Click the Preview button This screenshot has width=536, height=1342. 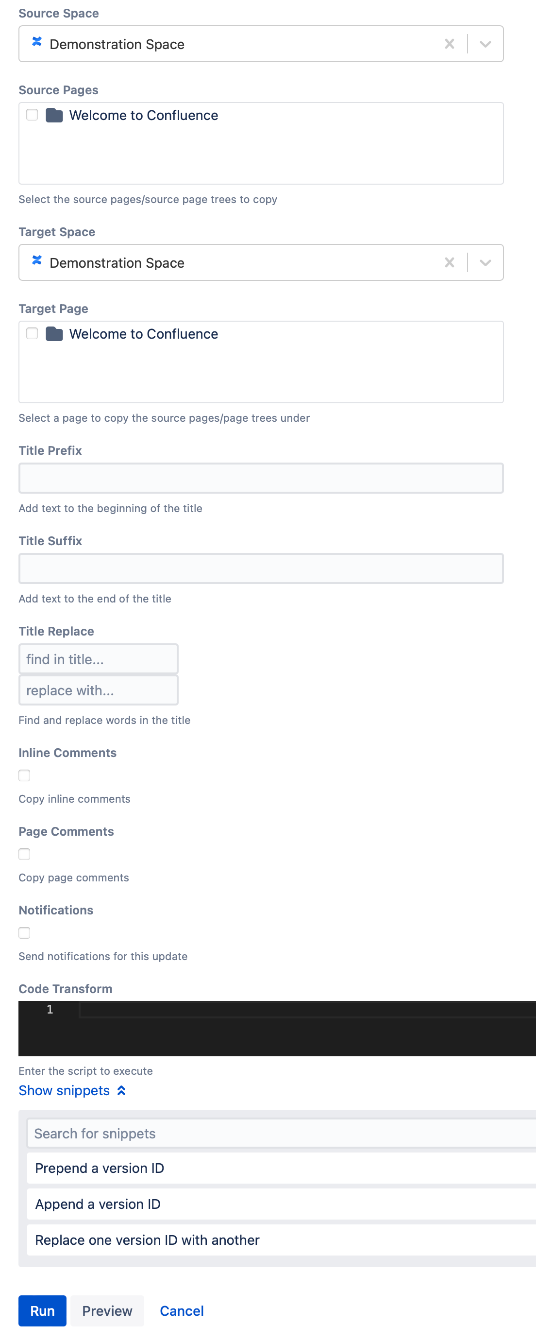pos(107,1311)
